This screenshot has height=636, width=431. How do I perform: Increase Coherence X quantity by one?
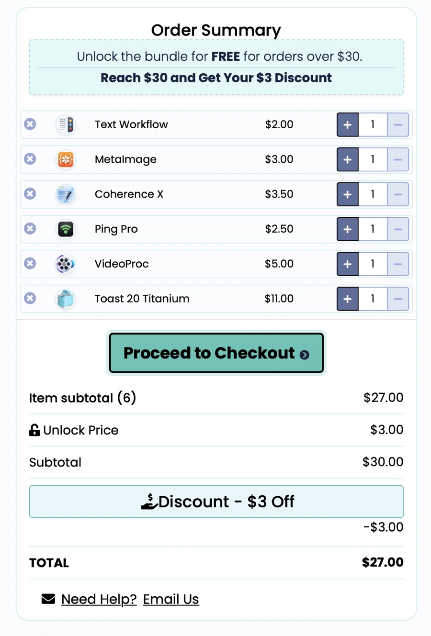pyautogui.click(x=348, y=195)
